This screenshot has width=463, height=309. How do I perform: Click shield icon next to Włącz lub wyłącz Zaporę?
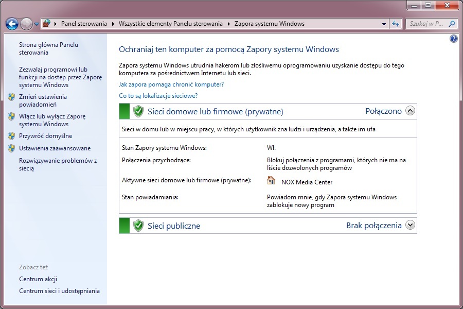[11, 116]
